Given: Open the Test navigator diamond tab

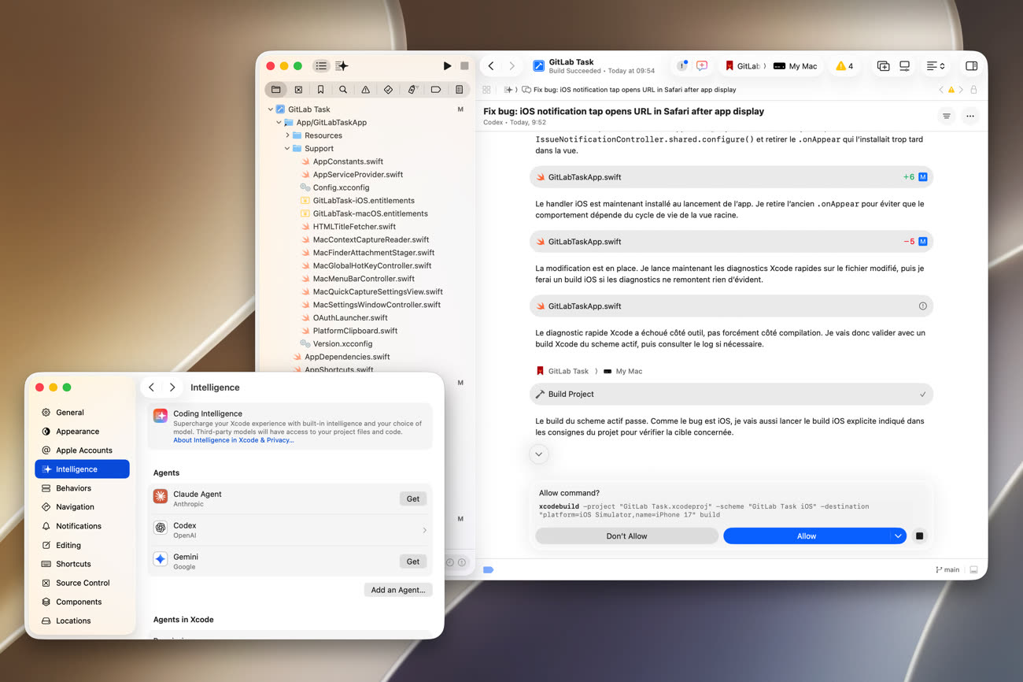Looking at the screenshot, I should [x=388, y=90].
